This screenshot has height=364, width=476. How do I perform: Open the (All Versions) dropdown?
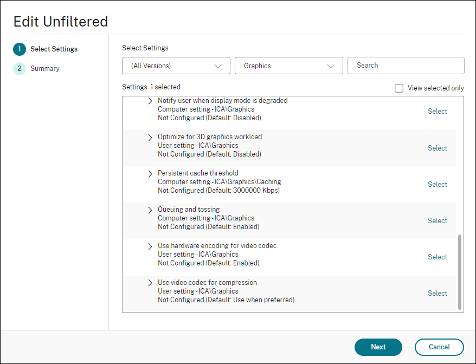click(x=176, y=66)
